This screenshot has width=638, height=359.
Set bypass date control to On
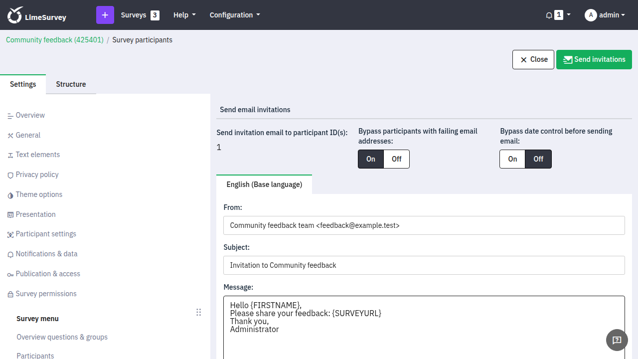tap(512, 159)
